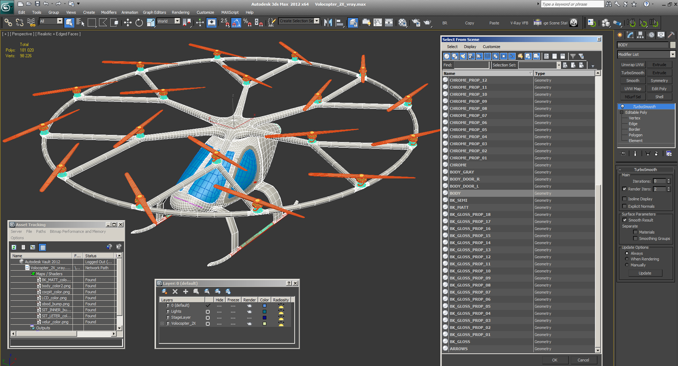Refresh the Asset Tracking list
This screenshot has height=366, width=678.
click(14, 247)
